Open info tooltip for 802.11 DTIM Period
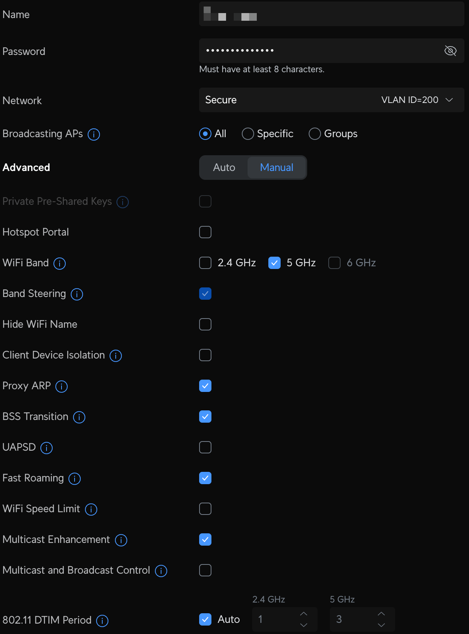 coord(102,621)
